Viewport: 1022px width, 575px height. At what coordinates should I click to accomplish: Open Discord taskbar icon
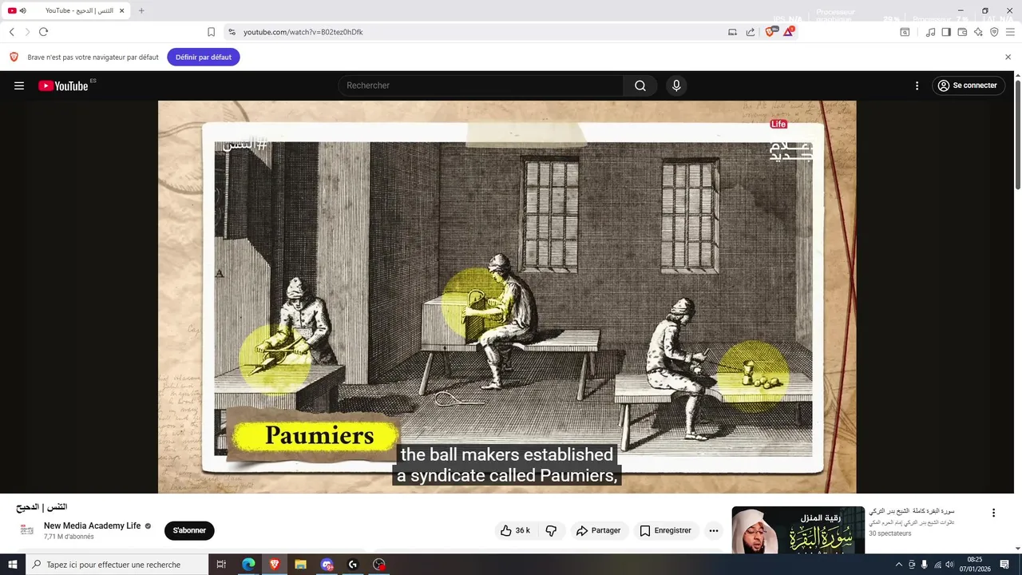click(x=327, y=565)
